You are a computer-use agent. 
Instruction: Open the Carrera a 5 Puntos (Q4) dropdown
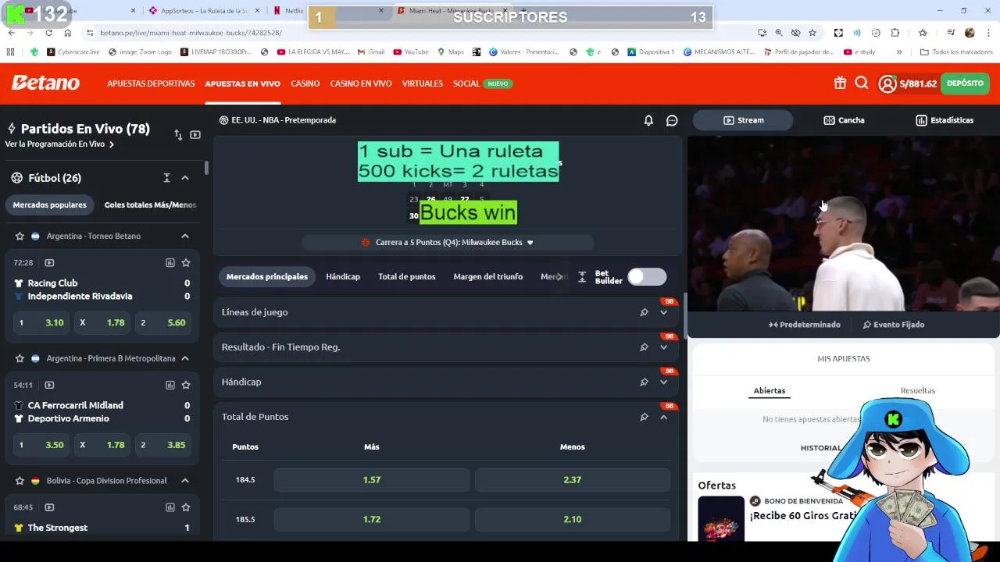coord(448,243)
